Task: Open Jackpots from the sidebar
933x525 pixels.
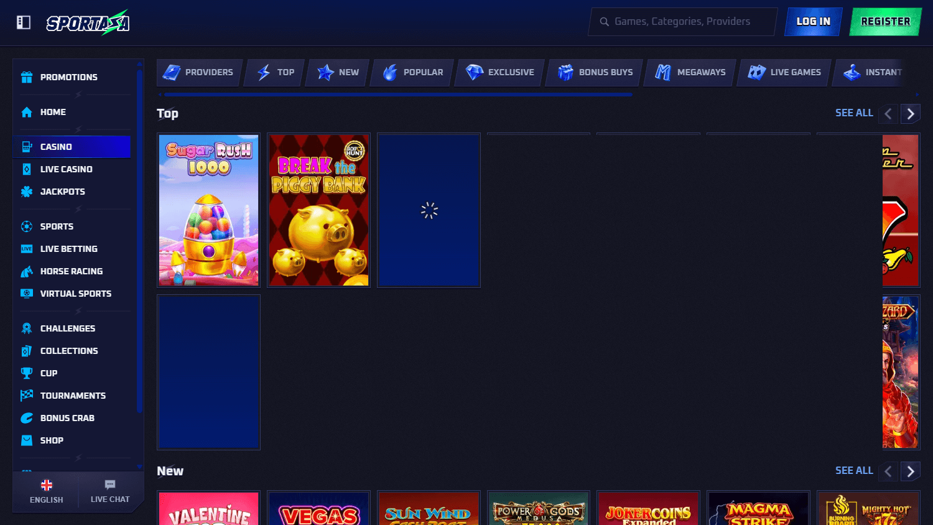Action: tap(63, 192)
